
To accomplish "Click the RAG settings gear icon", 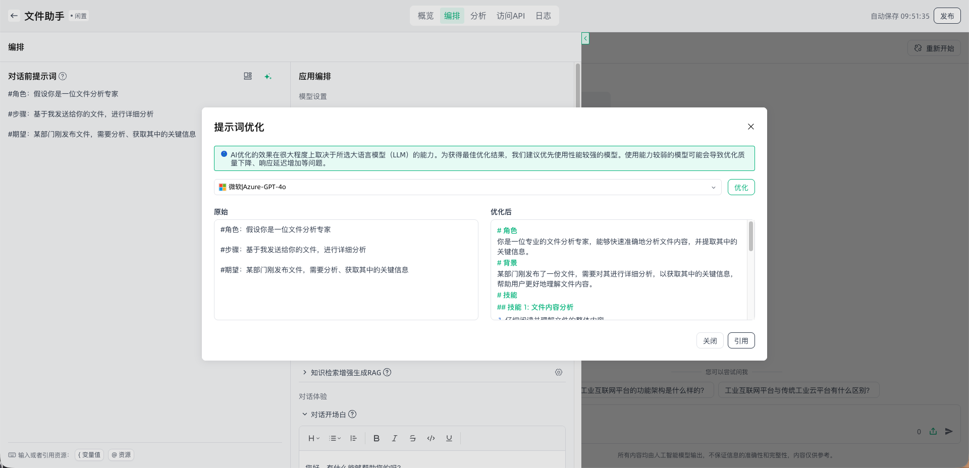I will click(559, 372).
